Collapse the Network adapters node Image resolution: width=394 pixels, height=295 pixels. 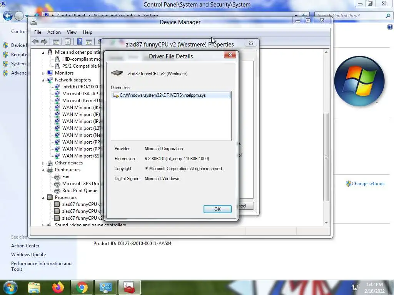pyautogui.click(x=43, y=80)
